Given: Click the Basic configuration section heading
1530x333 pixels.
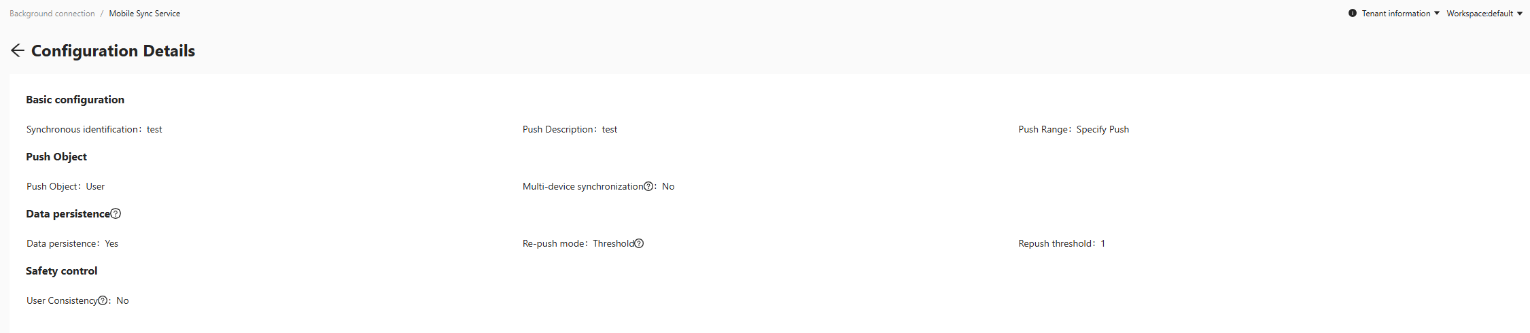Looking at the screenshot, I should click(75, 100).
